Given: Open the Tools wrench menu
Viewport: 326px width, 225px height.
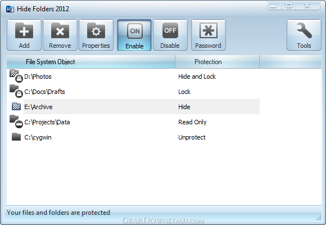Looking at the screenshot, I should pos(304,35).
